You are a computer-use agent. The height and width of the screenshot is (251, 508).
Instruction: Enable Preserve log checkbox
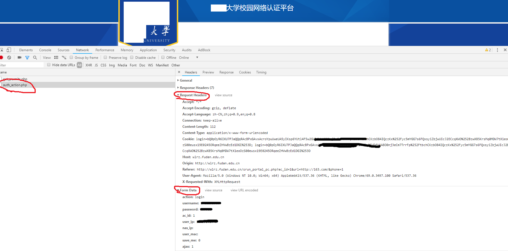pyautogui.click(x=105, y=57)
